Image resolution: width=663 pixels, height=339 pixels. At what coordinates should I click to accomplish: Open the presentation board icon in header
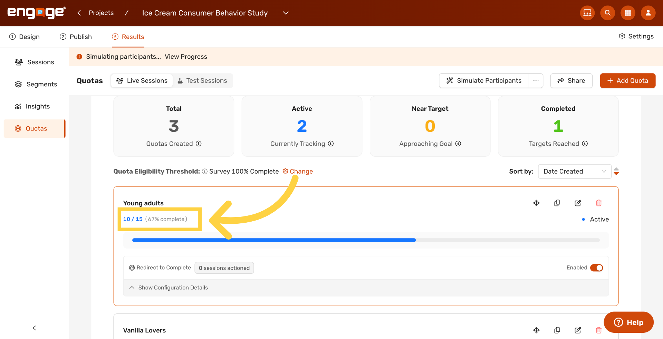coord(587,13)
